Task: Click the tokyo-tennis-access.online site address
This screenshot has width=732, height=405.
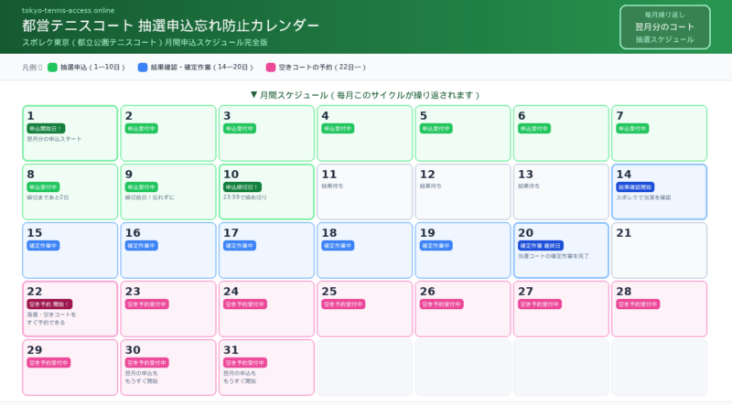Action: click(x=68, y=10)
